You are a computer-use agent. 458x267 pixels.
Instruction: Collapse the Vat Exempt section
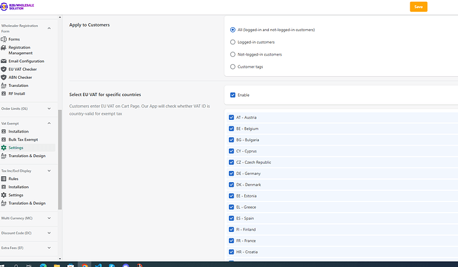(49, 123)
